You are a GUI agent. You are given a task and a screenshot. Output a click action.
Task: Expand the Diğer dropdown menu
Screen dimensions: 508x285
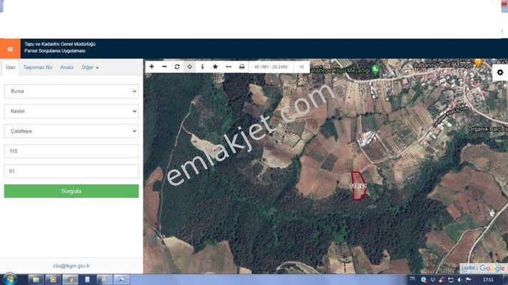point(90,67)
